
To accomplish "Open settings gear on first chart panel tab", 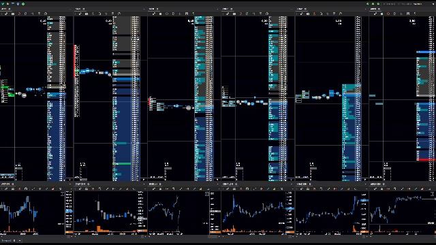I will tap(12, 184).
